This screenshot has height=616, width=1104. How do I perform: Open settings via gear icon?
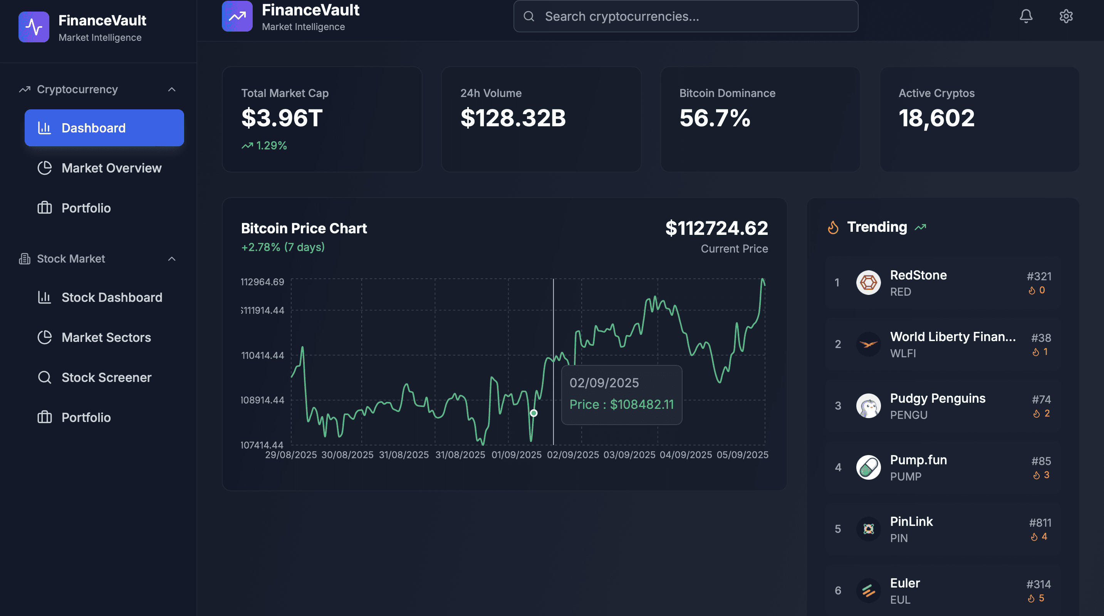pos(1066,16)
